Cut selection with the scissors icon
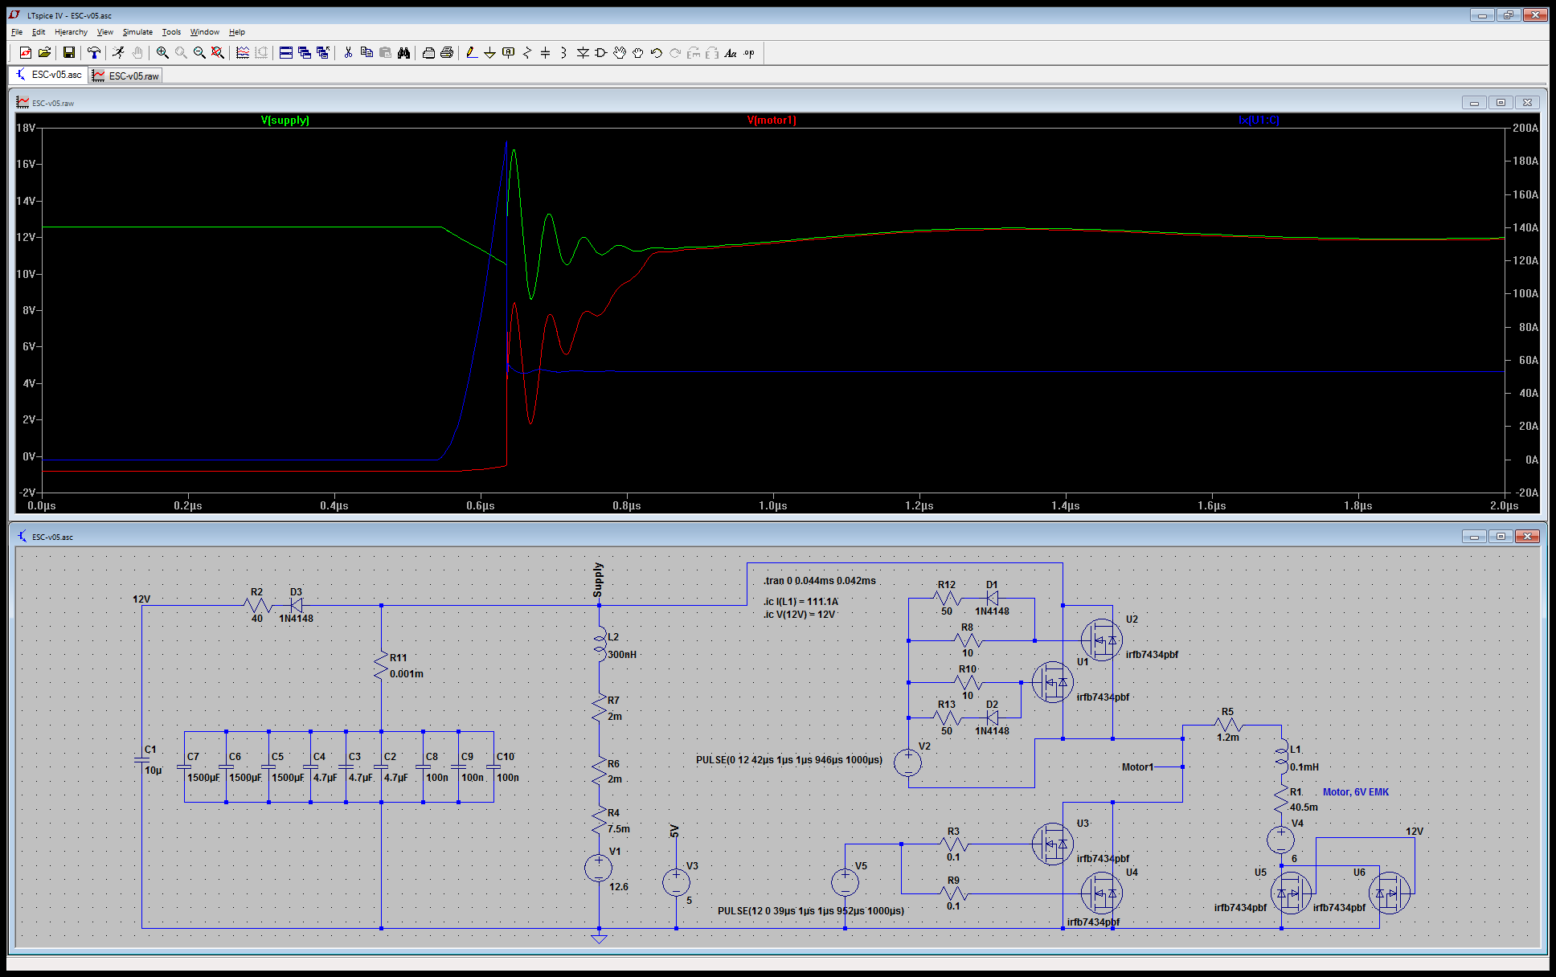This screenshot has height=977, width=1556. tap(348, 53)
